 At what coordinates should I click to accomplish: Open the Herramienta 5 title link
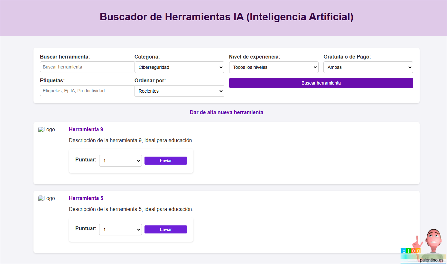click(x=86, y=198)
